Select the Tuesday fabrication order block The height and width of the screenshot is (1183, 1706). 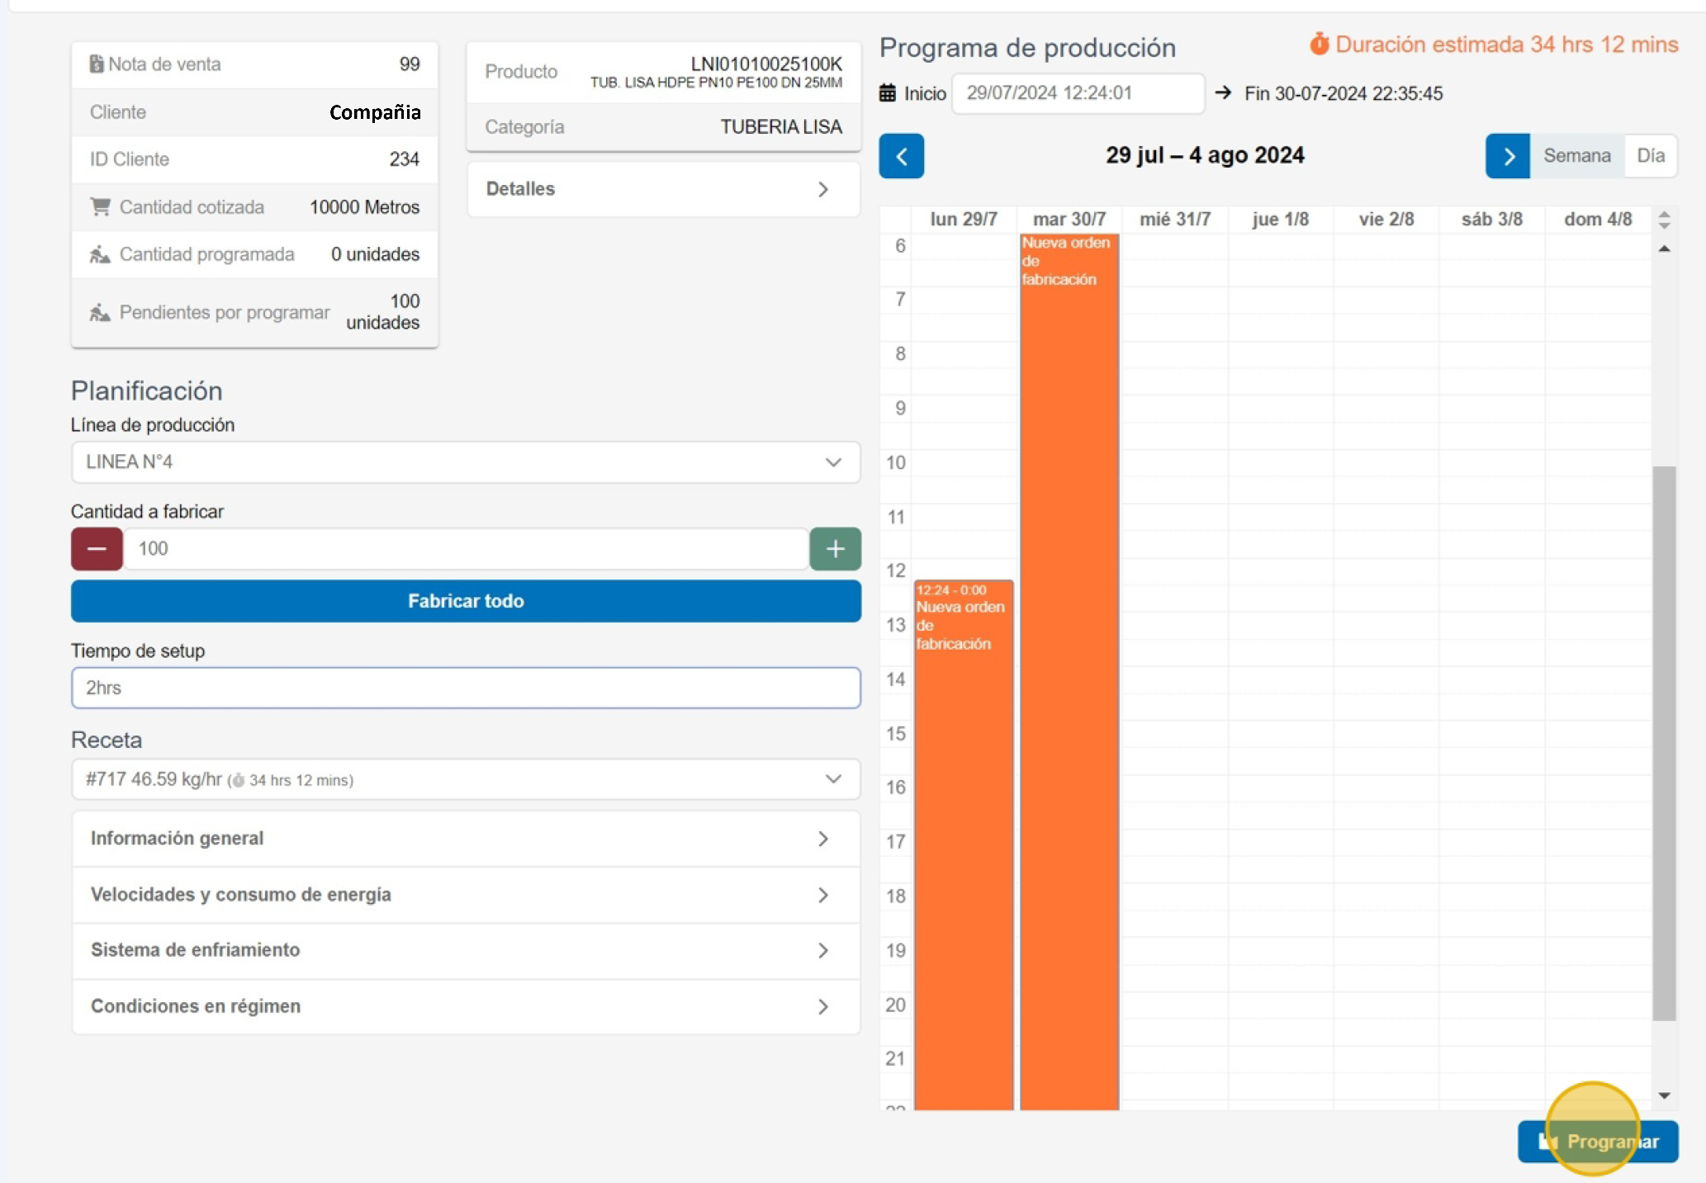[x=1069, y=672]
